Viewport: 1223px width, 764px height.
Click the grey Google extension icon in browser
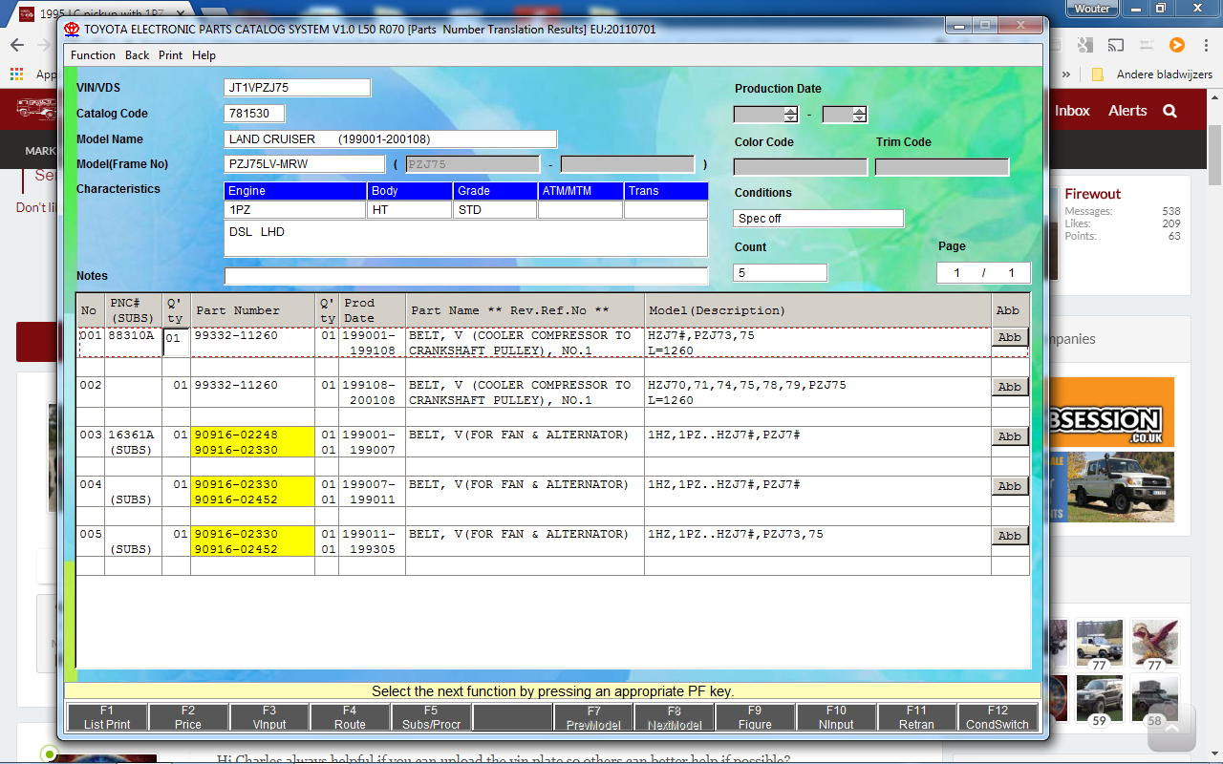pyautogui.click(x=1084, y=45)
